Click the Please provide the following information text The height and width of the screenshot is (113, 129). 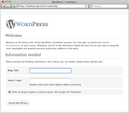[x=54, y=62]
